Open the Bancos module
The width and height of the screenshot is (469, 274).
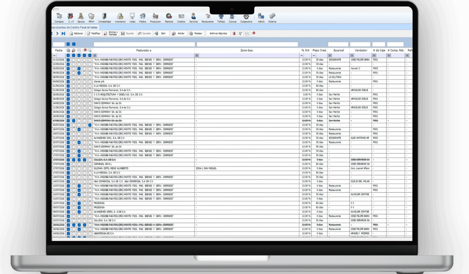point(81,18)
